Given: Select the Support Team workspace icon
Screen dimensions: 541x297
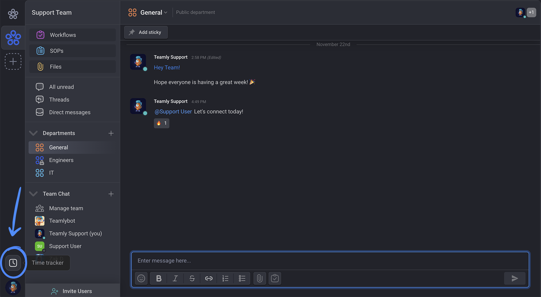Looking at the screenshot, I should coord(13,38).
